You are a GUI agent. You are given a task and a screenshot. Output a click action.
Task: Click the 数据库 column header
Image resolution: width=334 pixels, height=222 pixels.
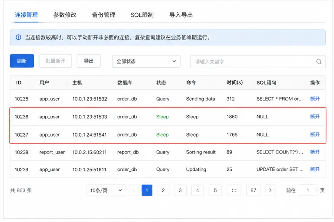click(125, 82)
